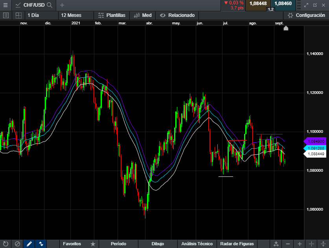Viewport: 329px width, 248px height.
Task: Select the cyan 1,091288 average label
Action: click(315, 148)
